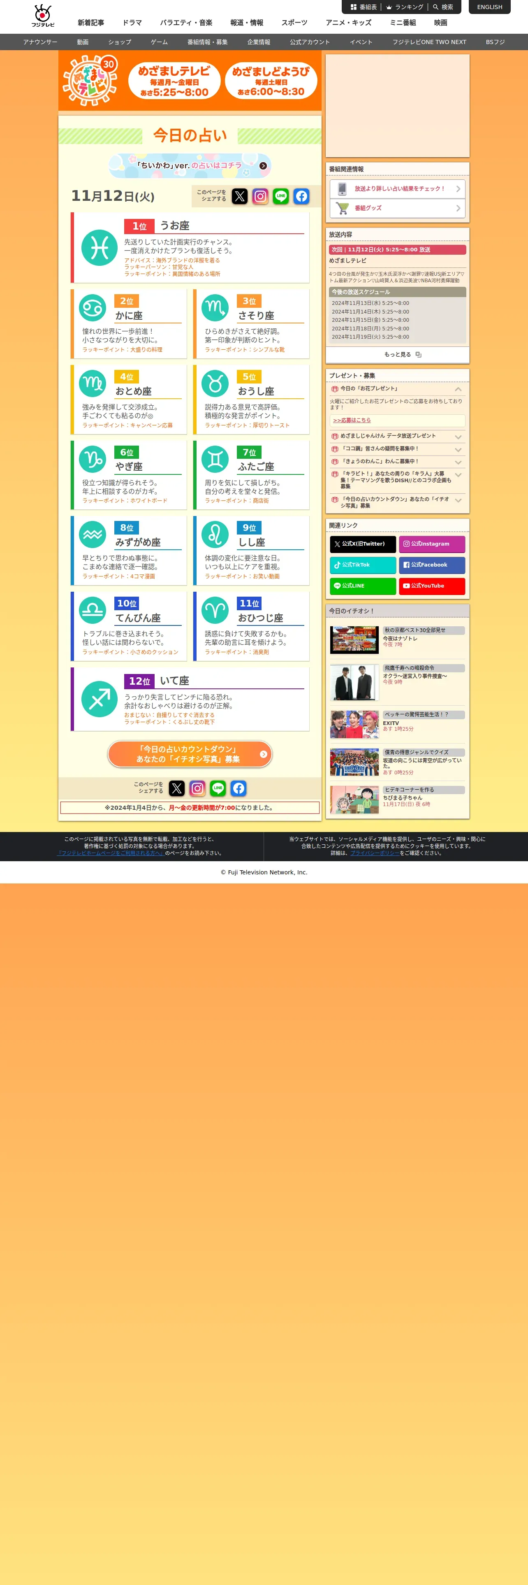Open 検索 search in top bar

tap(443, 7)
